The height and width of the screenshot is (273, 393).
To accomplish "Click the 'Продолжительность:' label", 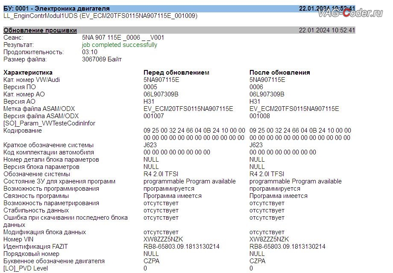I will point(34,52).
